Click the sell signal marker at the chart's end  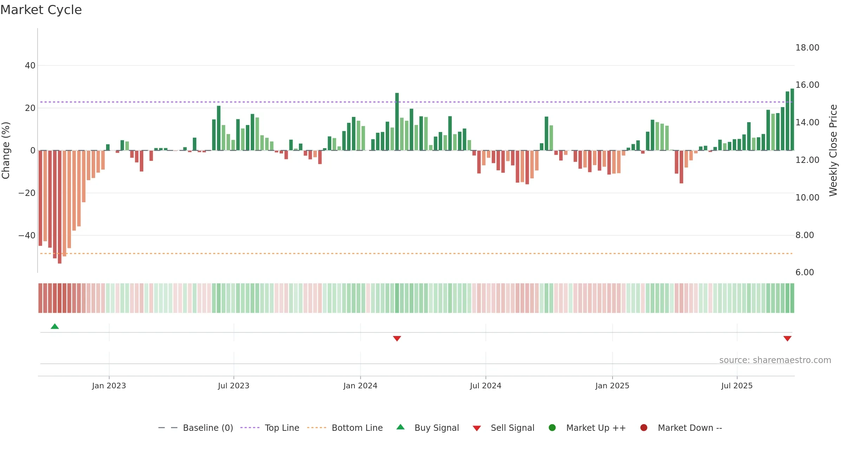[x=788, y=338]
